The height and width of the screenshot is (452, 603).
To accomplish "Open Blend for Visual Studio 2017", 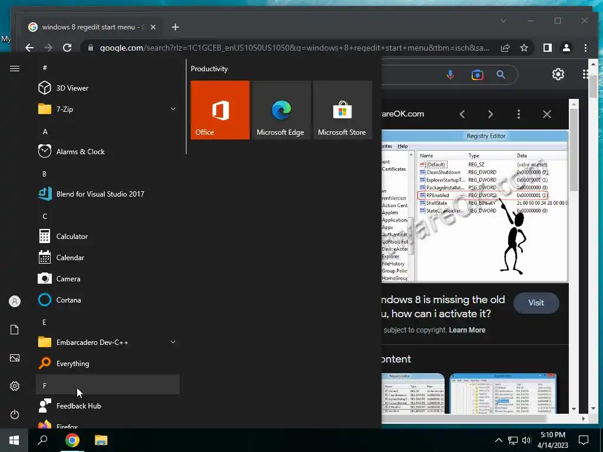I will [x=108, y=194].
